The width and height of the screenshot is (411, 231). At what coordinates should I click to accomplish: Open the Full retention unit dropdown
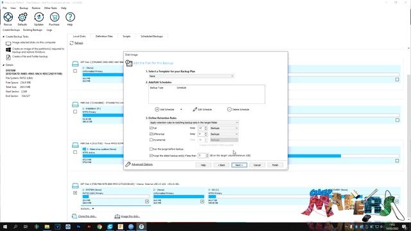(x=224, y=128)
